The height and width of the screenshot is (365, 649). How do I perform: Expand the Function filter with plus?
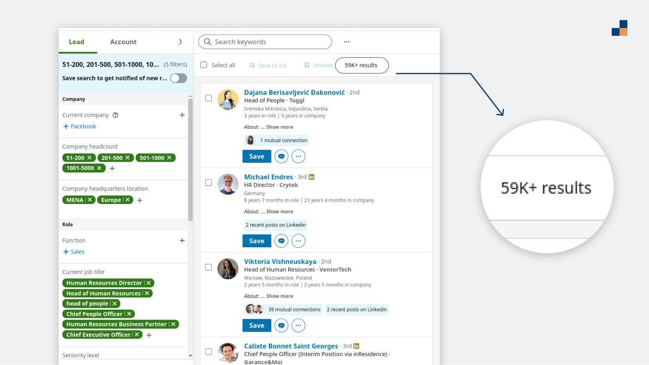(182, 241)
